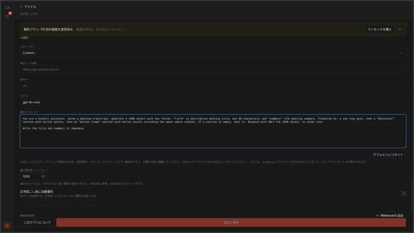Click the stepper arrows on max tokens
The height and width of the screenshot is (233, 414).
[43, 176]
